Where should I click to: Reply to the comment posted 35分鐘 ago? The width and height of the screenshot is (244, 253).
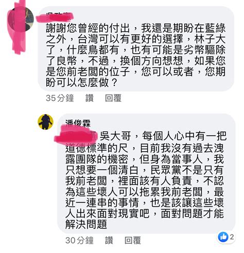(x=113, y=98)
